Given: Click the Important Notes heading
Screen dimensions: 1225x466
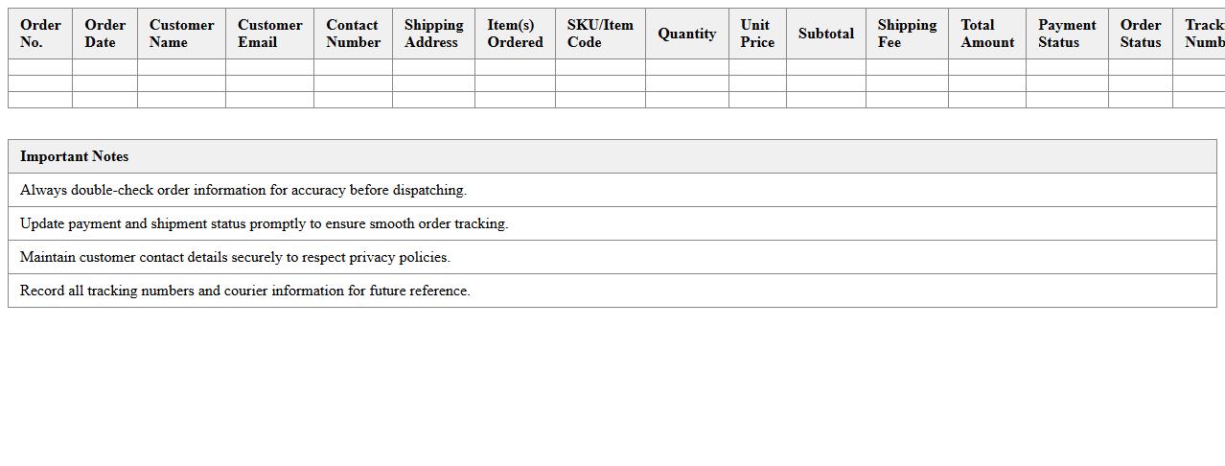Looking at the screenshot, I should [75, 156].
